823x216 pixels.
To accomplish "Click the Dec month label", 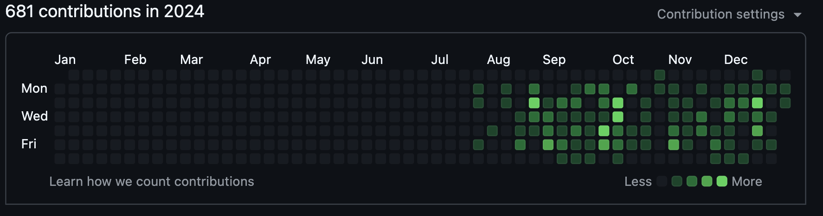I will point(736,60).
